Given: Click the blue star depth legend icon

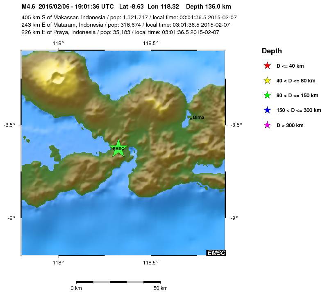Looking at the screenshot, I should tap(267, 110).
